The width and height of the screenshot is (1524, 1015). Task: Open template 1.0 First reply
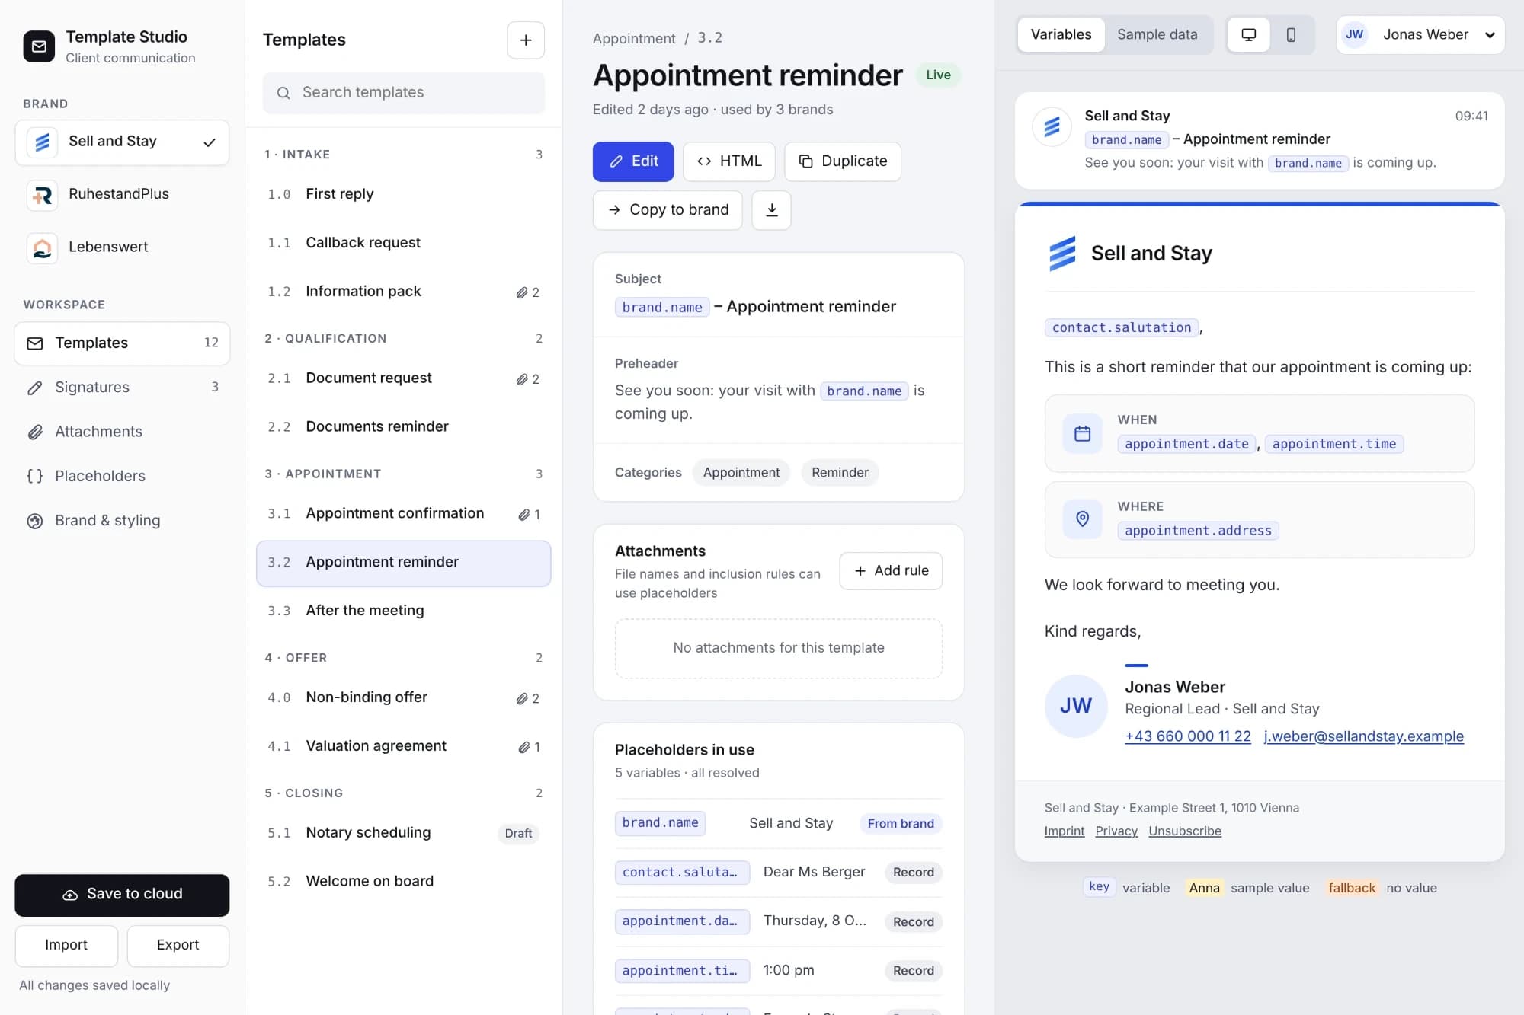pos(403,194)
